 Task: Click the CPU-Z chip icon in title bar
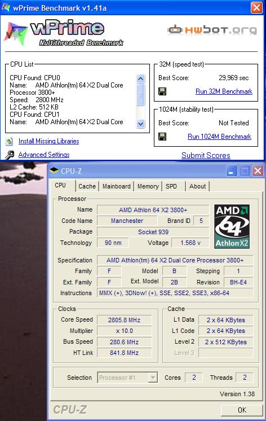(x=54, y=170)
